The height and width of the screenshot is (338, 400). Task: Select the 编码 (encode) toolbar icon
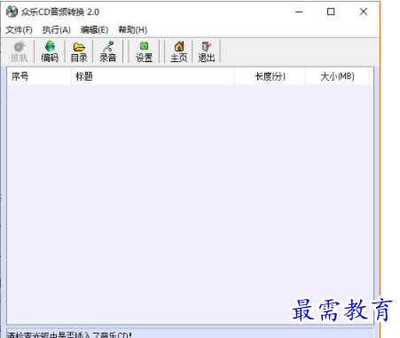(50, 51)
